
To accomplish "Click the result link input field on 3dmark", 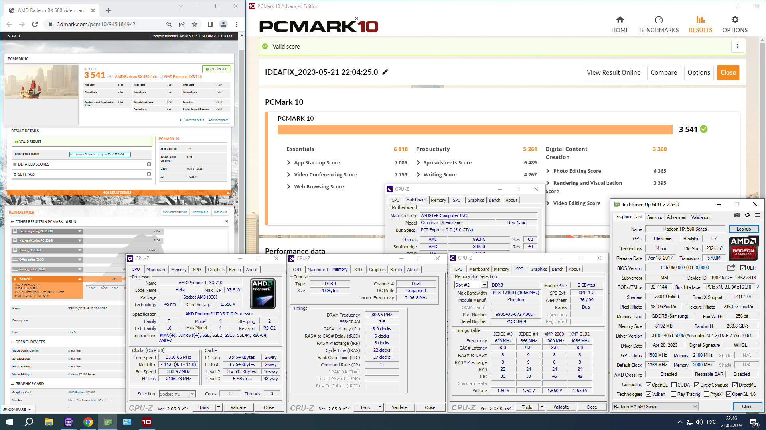I will 100,154.
